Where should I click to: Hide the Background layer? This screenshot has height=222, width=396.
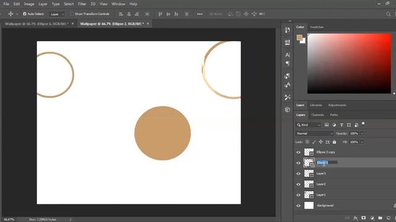pos(298,205)
